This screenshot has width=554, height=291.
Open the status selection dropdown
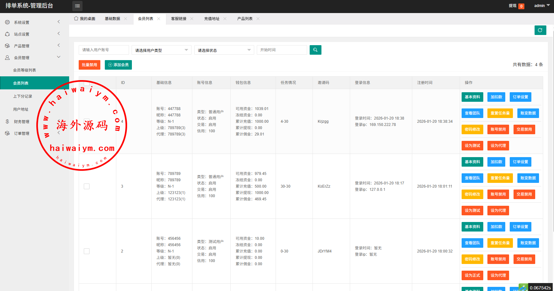point(224,50)
